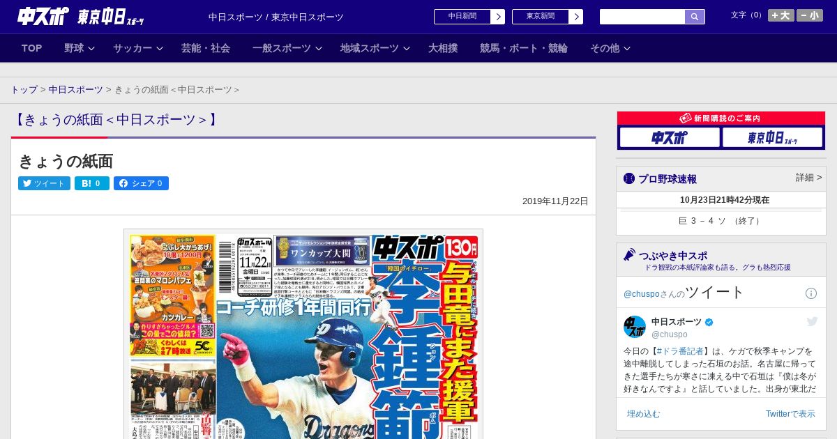The image size is (837, 439).
Task: Click the 中日スポーツ breadcrumb link
Action: click(x=76, y=90)
